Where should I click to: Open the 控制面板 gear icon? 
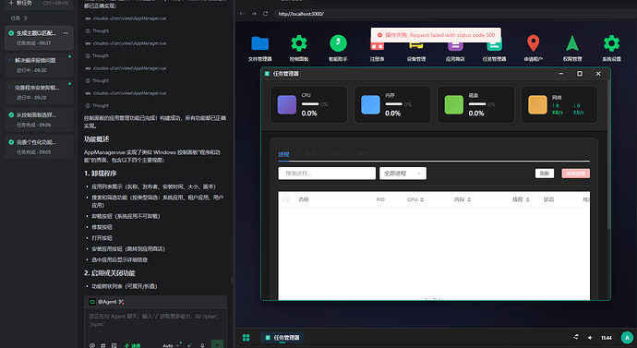[299, 48]
